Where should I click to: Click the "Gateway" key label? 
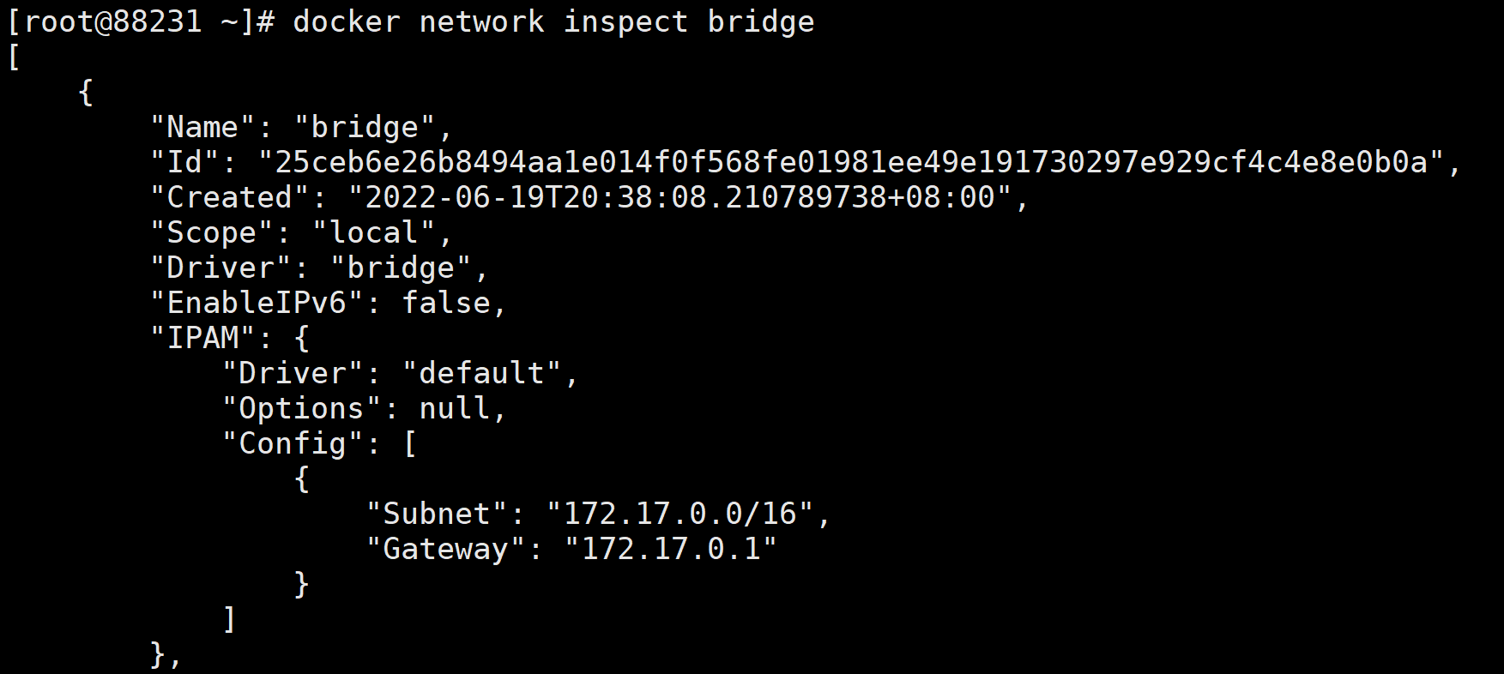446,549
